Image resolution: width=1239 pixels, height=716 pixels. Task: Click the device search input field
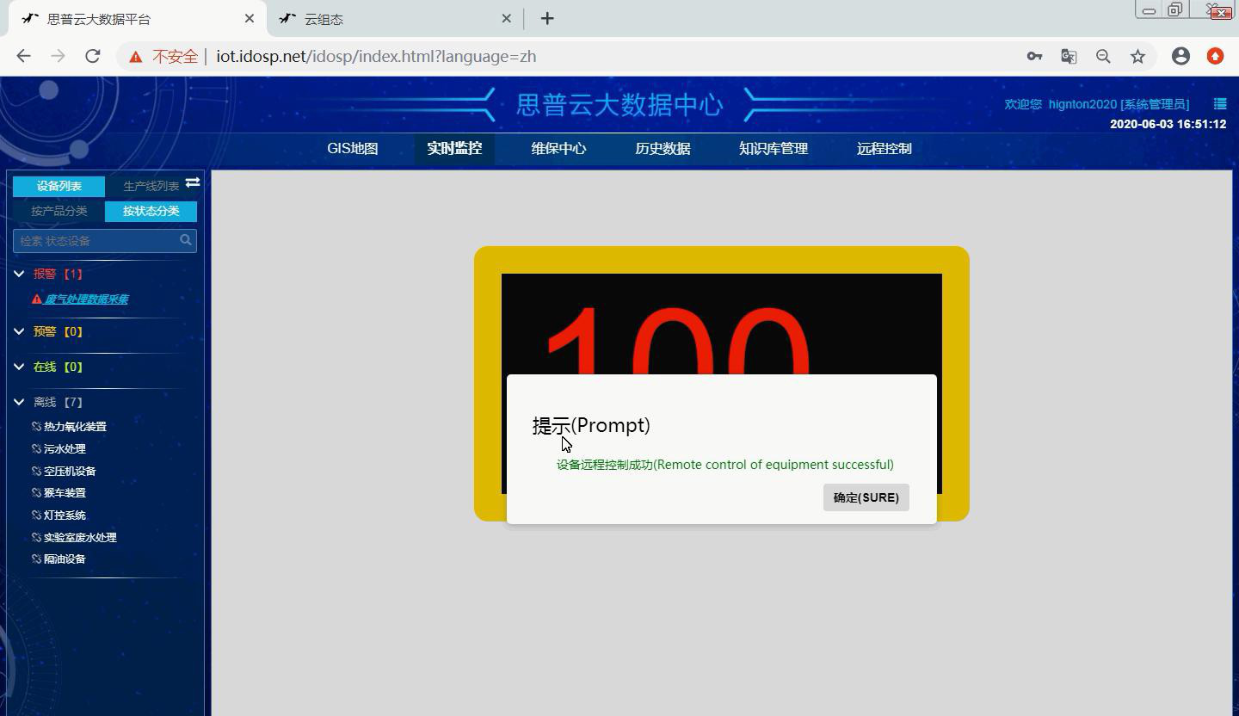coord(95,241)
